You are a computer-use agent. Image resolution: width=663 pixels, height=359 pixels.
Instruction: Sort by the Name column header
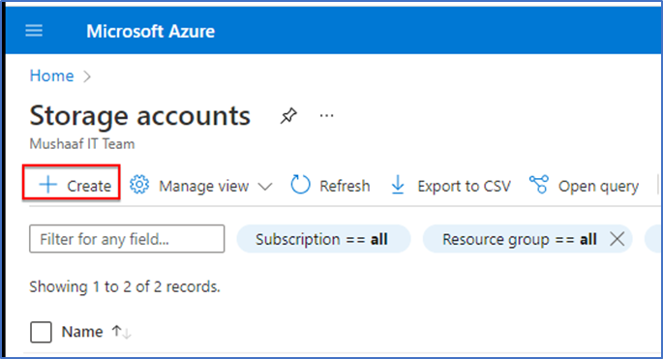point(82,332)
